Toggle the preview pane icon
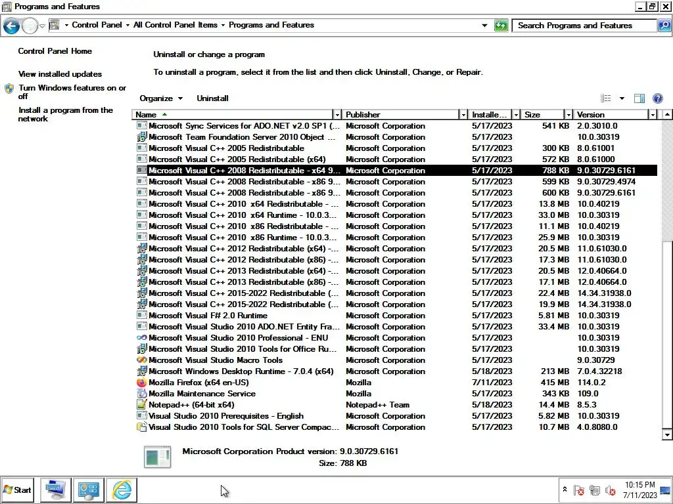This screenshot has width=673, height=504. click(x=639, y=98)
